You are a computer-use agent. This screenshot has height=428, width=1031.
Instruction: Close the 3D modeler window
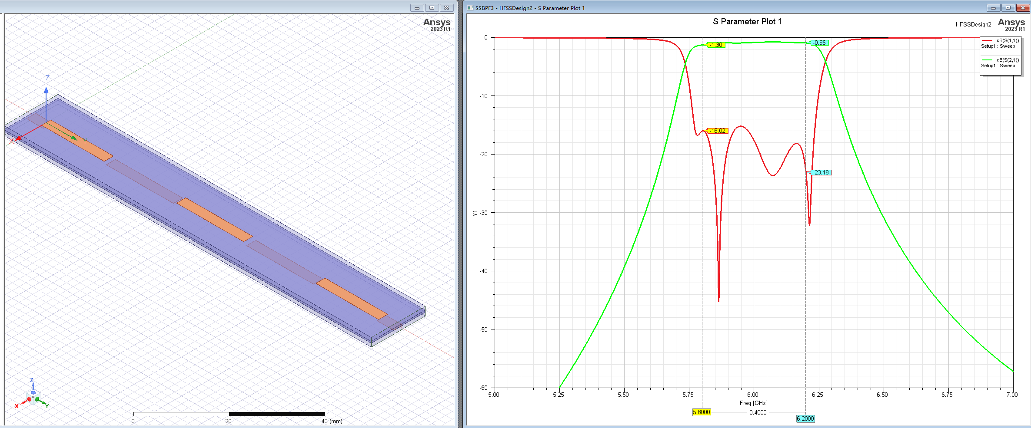click(446, 8)
